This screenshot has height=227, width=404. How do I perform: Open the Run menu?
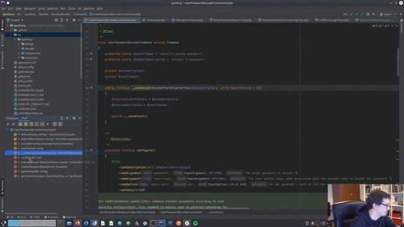pos(63,8)
